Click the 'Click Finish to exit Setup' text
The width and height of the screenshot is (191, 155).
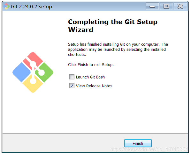[91, 65]
